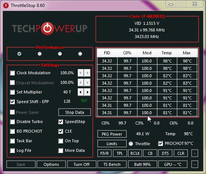
Task: Click the Throttle indicator radio button
Action: (x=131, y=144)
